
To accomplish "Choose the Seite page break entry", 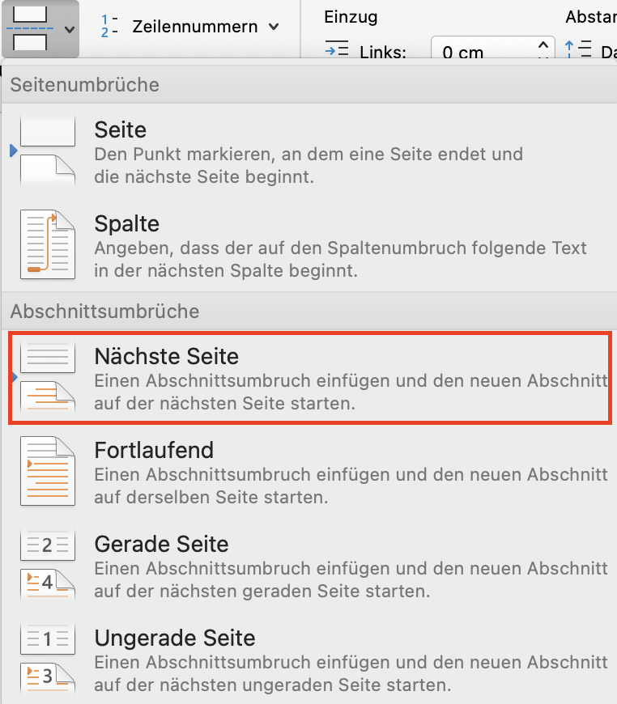I will point(309,152).
